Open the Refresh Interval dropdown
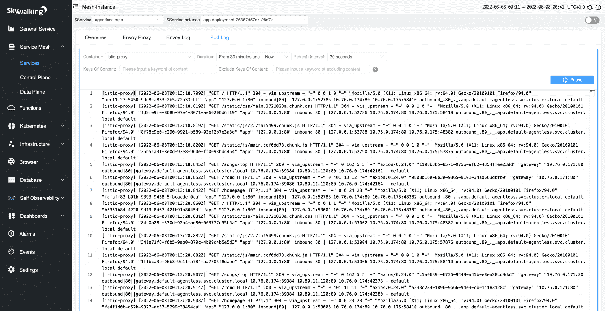605x311 pixels. click(357, 57)
